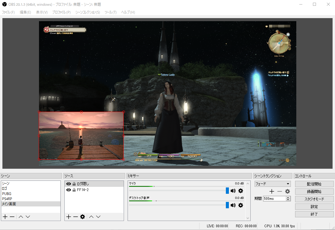Adjust the デスクトップ音声 volume slider handle
335x230 pixels.
tap(227, 205)
